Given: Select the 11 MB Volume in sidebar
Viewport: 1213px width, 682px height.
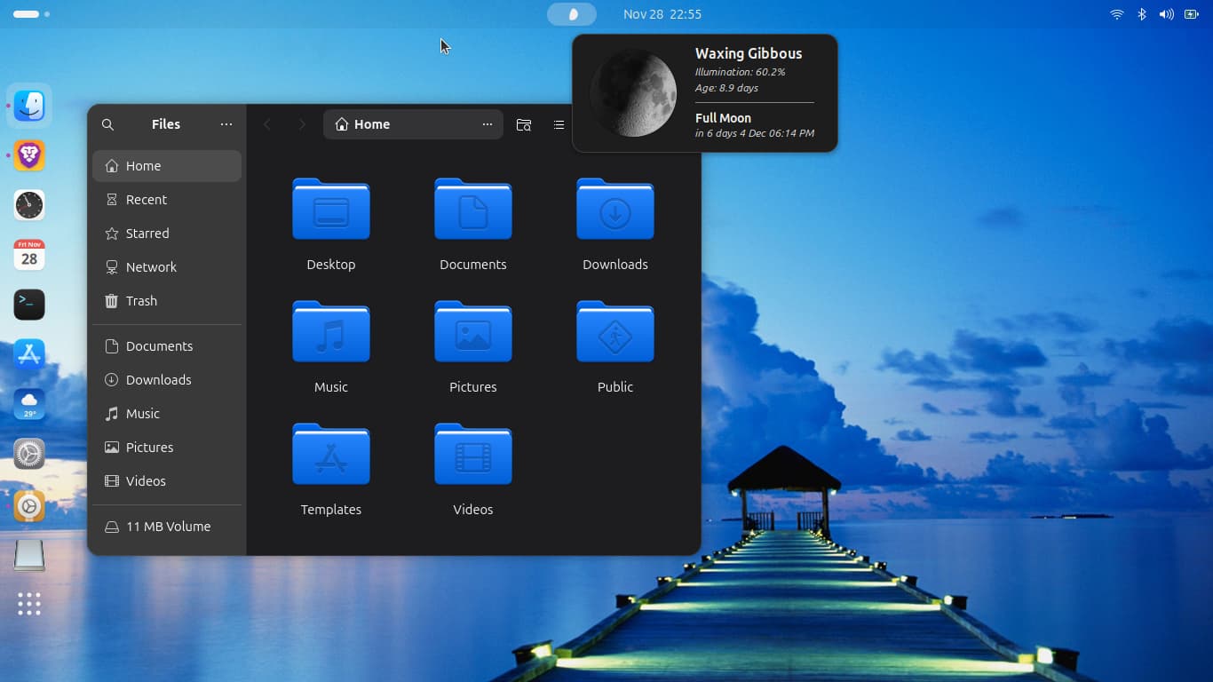Looking at the screenshot, I should tap(168, 527).
